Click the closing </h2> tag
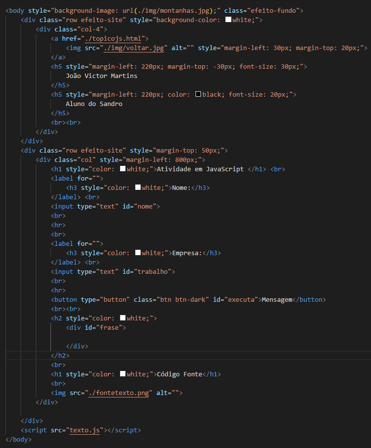371x448 pixels. (x=60, y=356)
